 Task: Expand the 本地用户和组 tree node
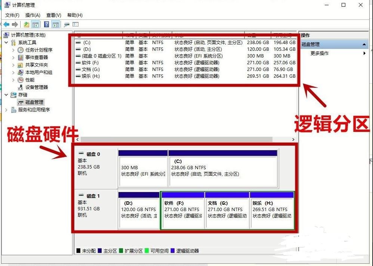click(x=13, y=72)
